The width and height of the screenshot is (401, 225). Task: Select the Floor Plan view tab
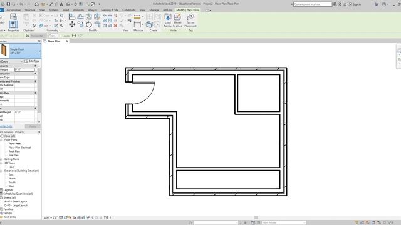coord(54,41)
